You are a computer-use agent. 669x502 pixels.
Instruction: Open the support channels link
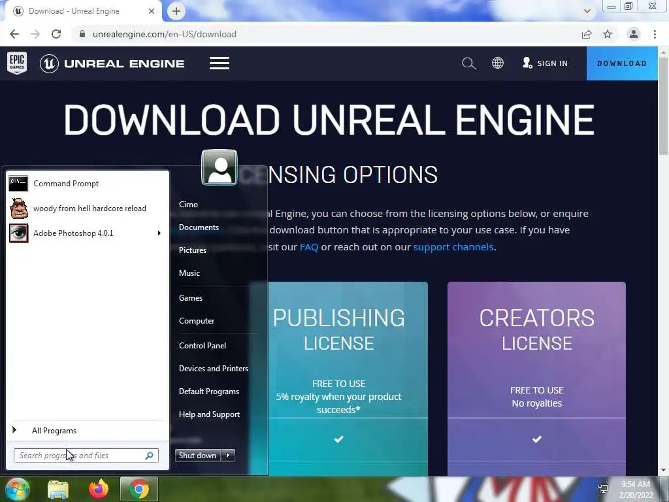pyautogui.click(x=453, y=247)
